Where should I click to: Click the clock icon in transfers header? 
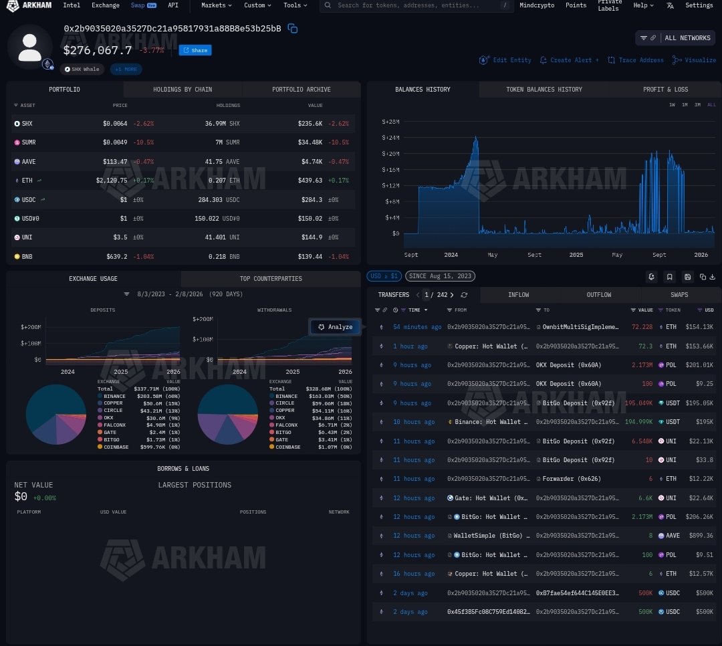point(396,310)
